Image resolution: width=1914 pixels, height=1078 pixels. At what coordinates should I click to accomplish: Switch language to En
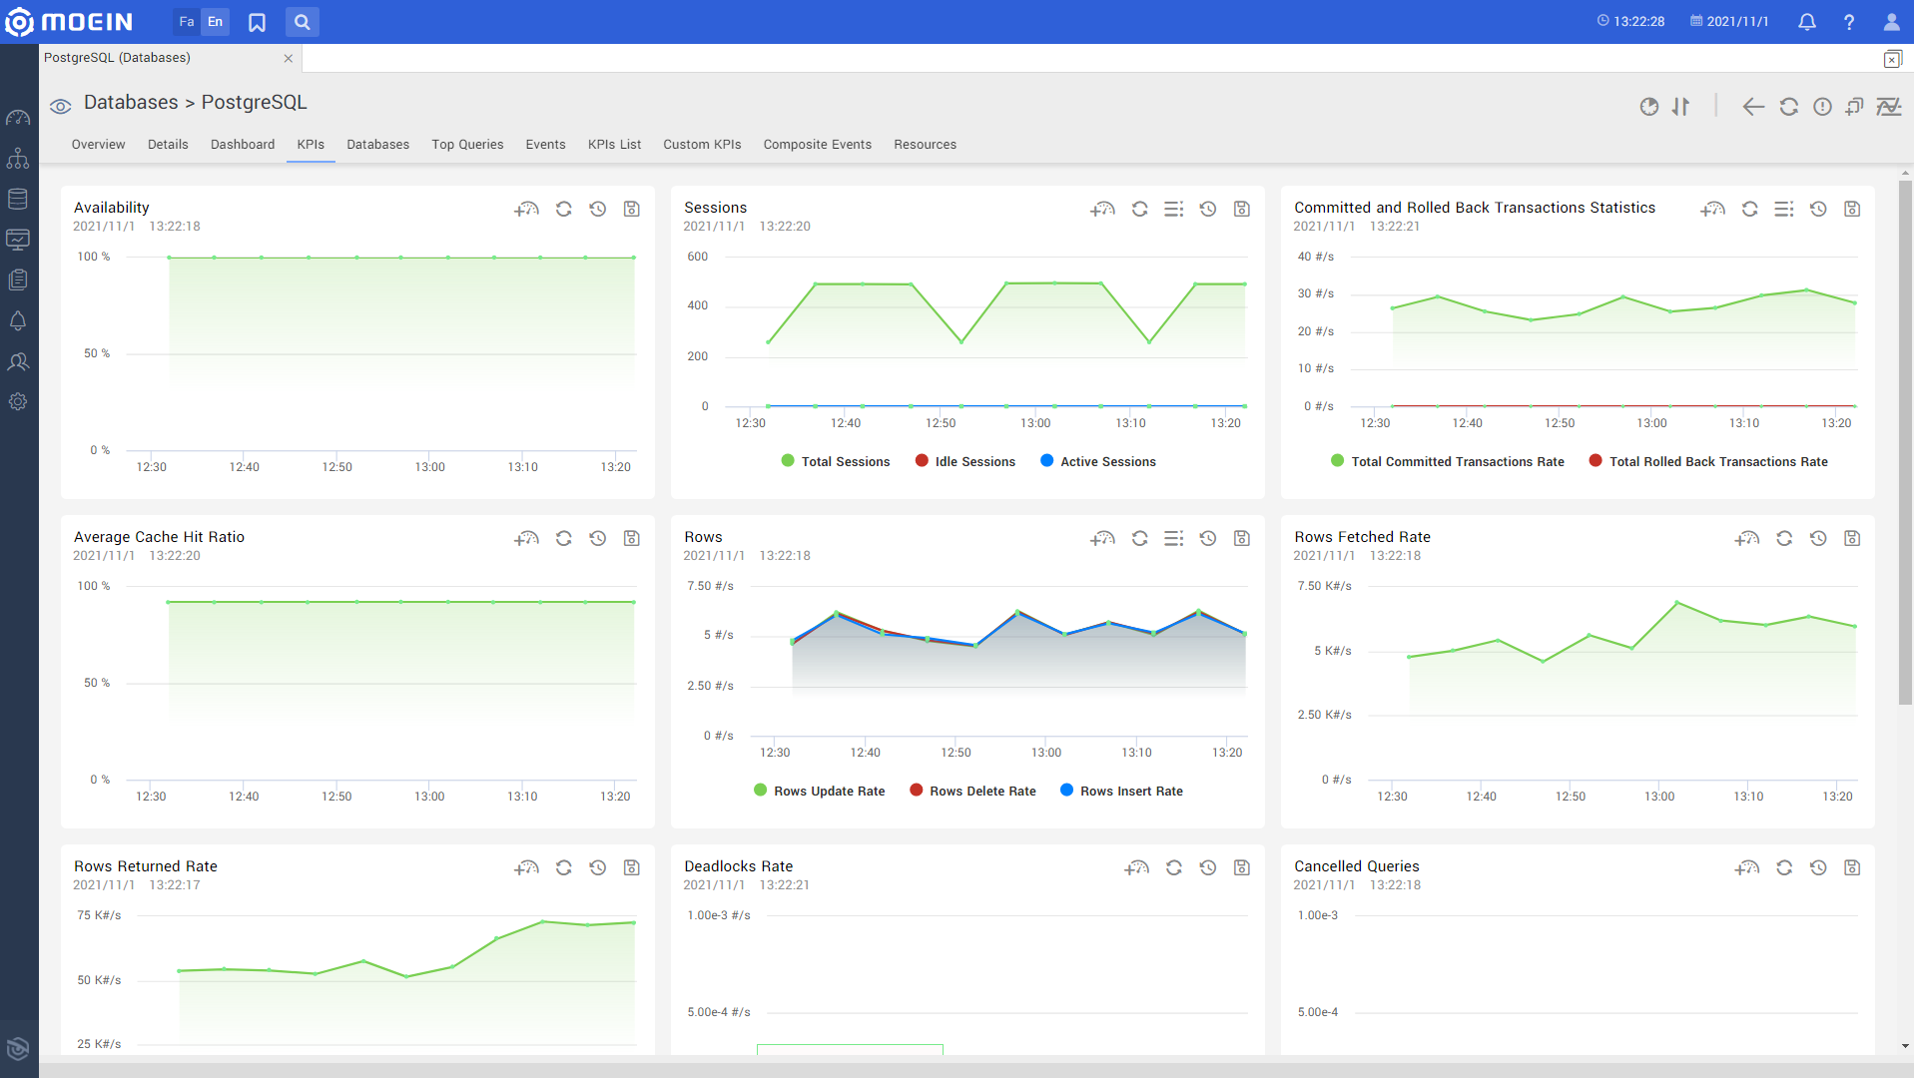click(215, 22)
